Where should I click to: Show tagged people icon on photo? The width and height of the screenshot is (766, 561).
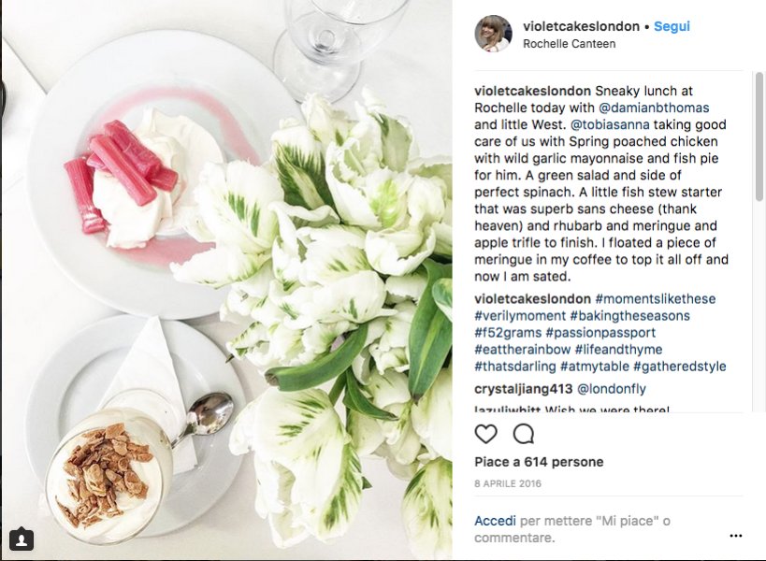pyautogui.click(x=22, y=539)
